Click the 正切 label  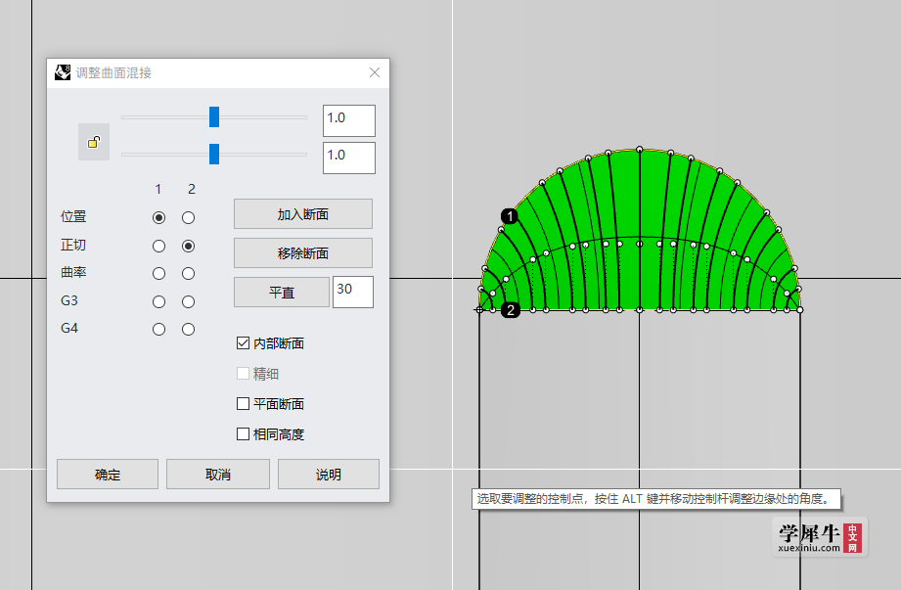click(73, 245)
